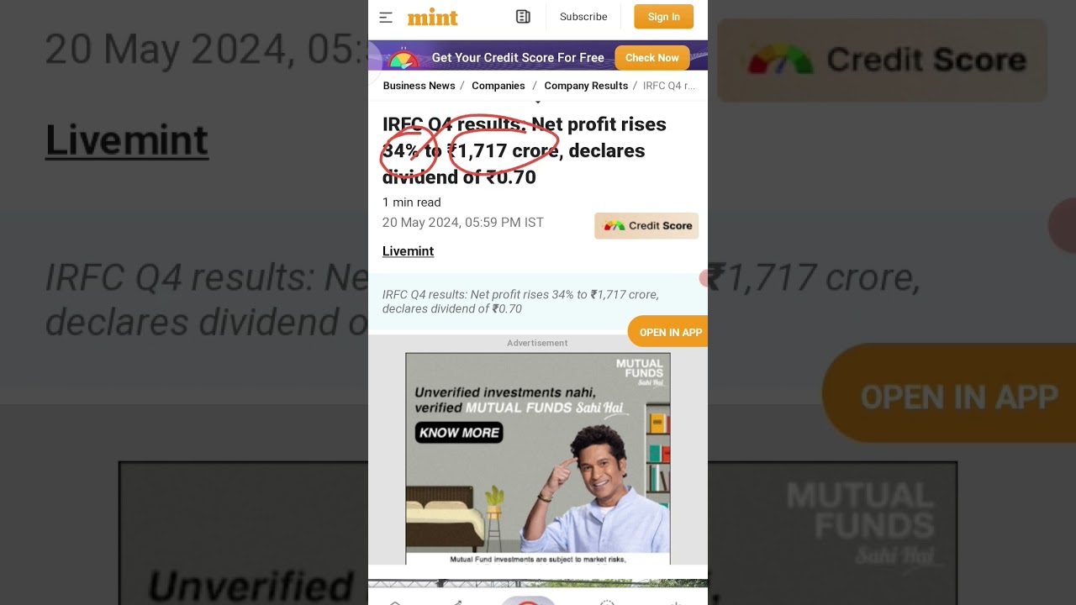The image size is (1076, 605).
Task: Click the Subscribe link
Action: coord(583,17)
